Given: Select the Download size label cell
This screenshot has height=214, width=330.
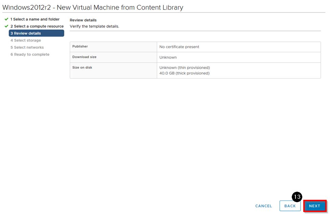Looking at the screenshot, I should click(113, 57).
